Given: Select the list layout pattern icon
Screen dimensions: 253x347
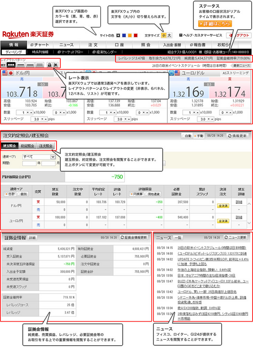Looking at the screenshot, I should click(x=40, y=65).
